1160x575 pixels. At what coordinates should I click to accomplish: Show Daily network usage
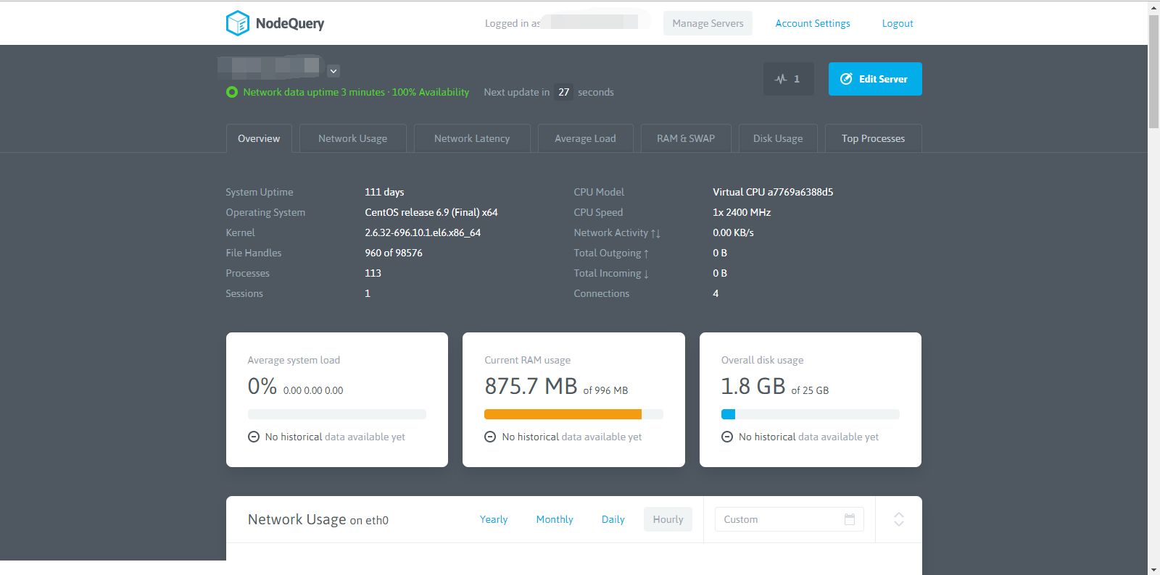click(x=613, y=519)
